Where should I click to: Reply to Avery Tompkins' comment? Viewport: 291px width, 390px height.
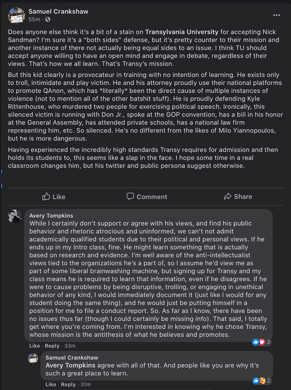point(52,346)
